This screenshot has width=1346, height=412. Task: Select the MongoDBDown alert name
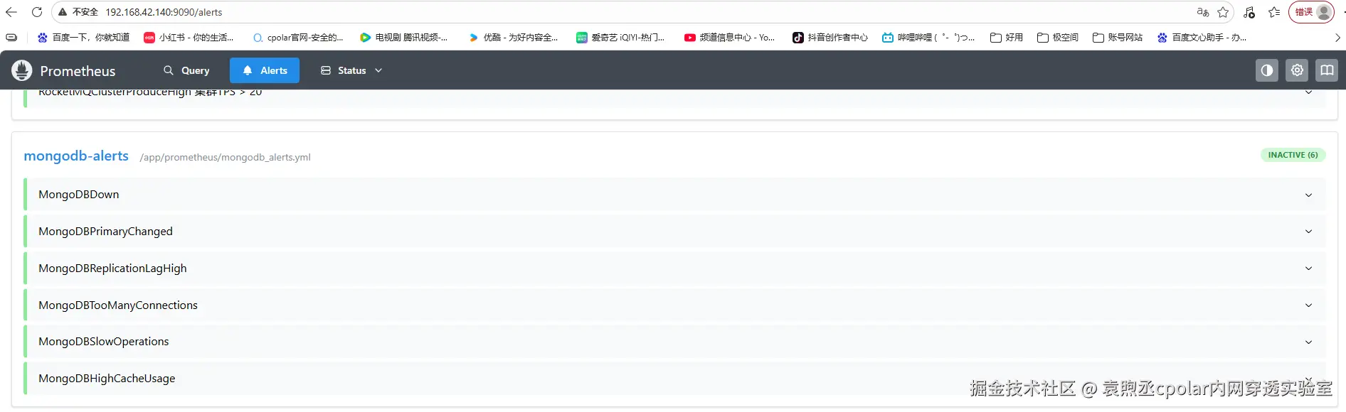pyautogui.click(x=79, y=195)
